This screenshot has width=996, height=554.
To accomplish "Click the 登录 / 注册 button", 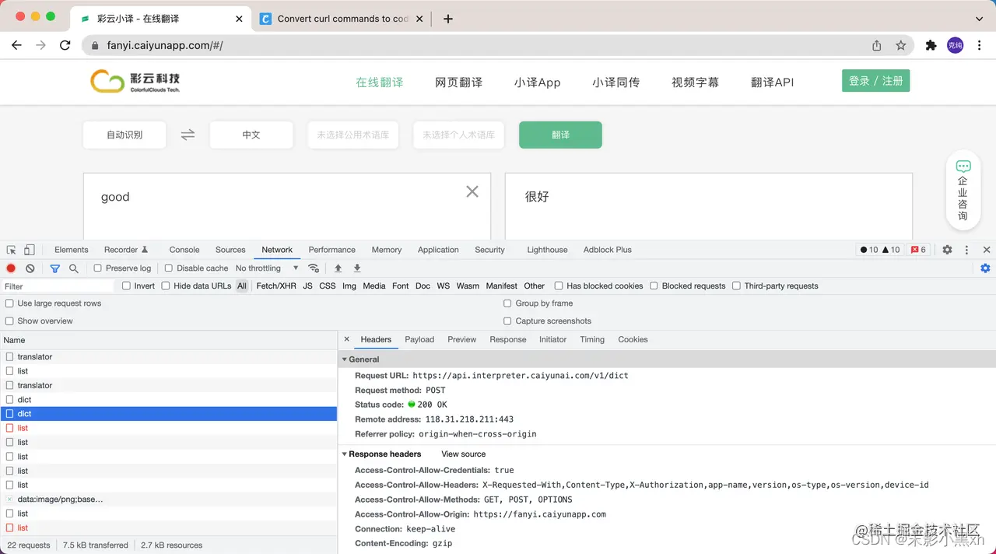I will coord(875,81).
